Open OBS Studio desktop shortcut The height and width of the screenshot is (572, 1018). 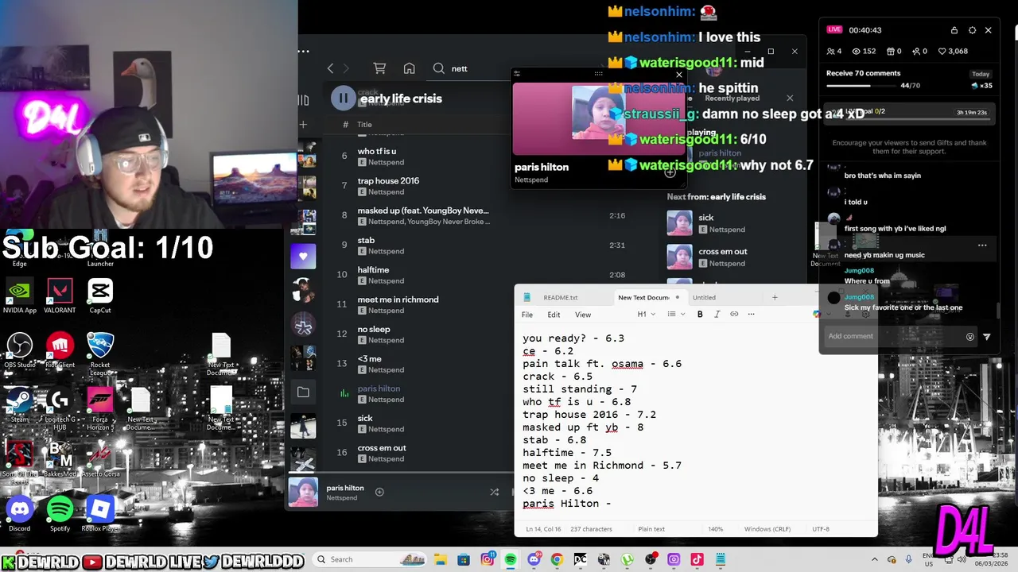19,351
